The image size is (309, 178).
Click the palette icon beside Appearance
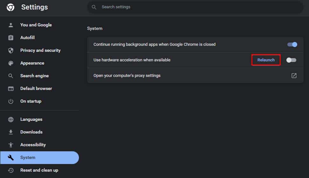11,63
